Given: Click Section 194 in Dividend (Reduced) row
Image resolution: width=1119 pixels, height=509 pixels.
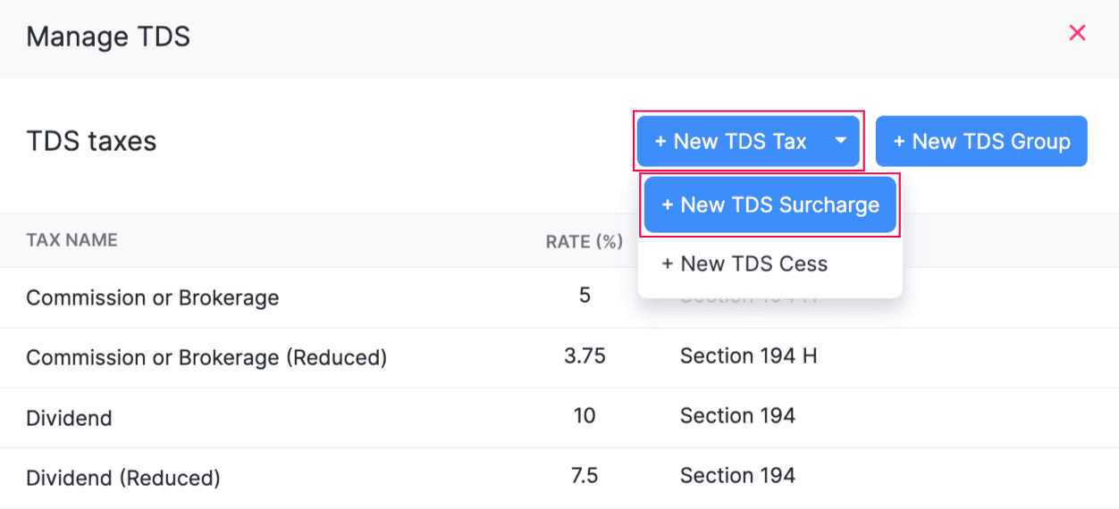Looking at the screenshot, I should click(x=737, y=476).
